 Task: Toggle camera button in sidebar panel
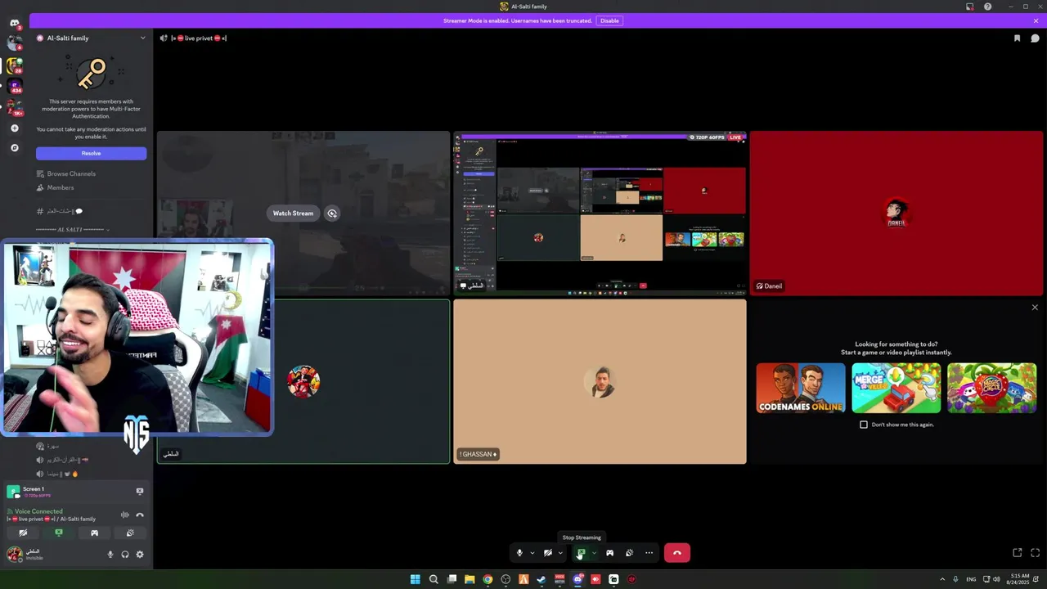[23, 533]
